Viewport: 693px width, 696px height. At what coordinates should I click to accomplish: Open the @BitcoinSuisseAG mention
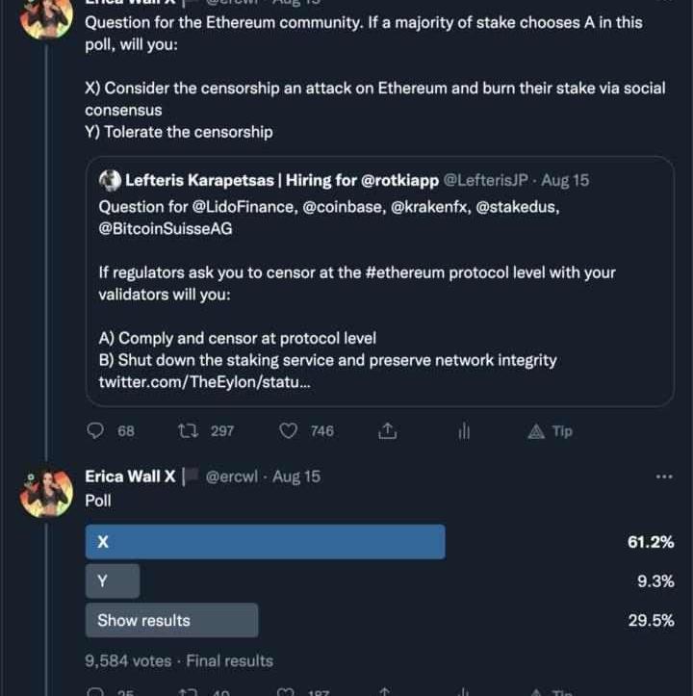166,229
